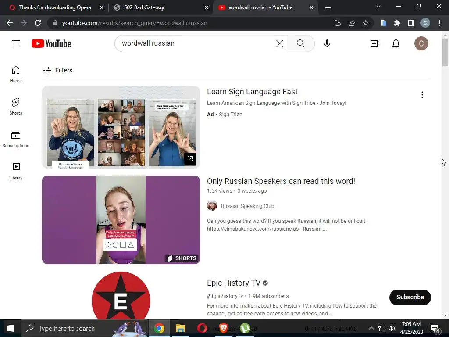View site info via the lock icon
Image resolution: width=449 pixels, height=337 pixels.
click(55, 23)
